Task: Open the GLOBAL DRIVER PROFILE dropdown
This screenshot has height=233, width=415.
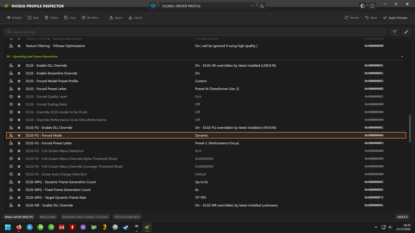Action: [207, 6]
